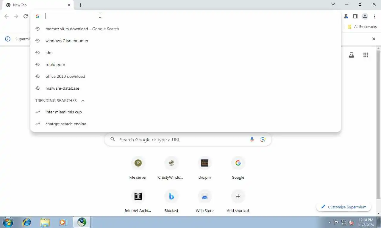Select trending search chatgpt search engine
This screenshot has height=228, width=381.
(186, 124)
